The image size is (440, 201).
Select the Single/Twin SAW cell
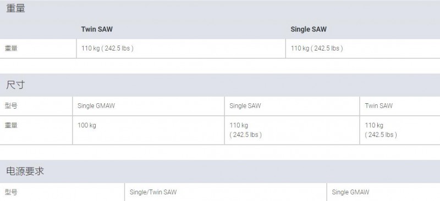(226, 192)
